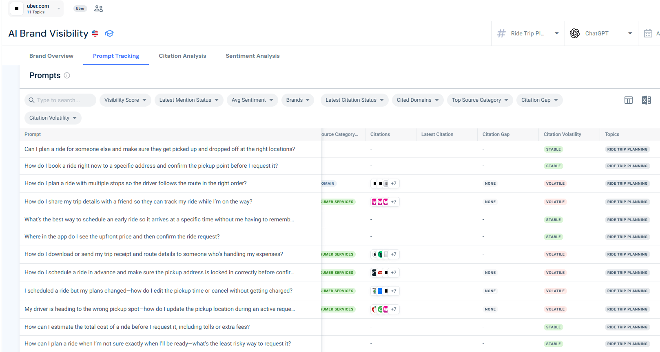Sort by the Citation Volatility column header

(563, 134)
